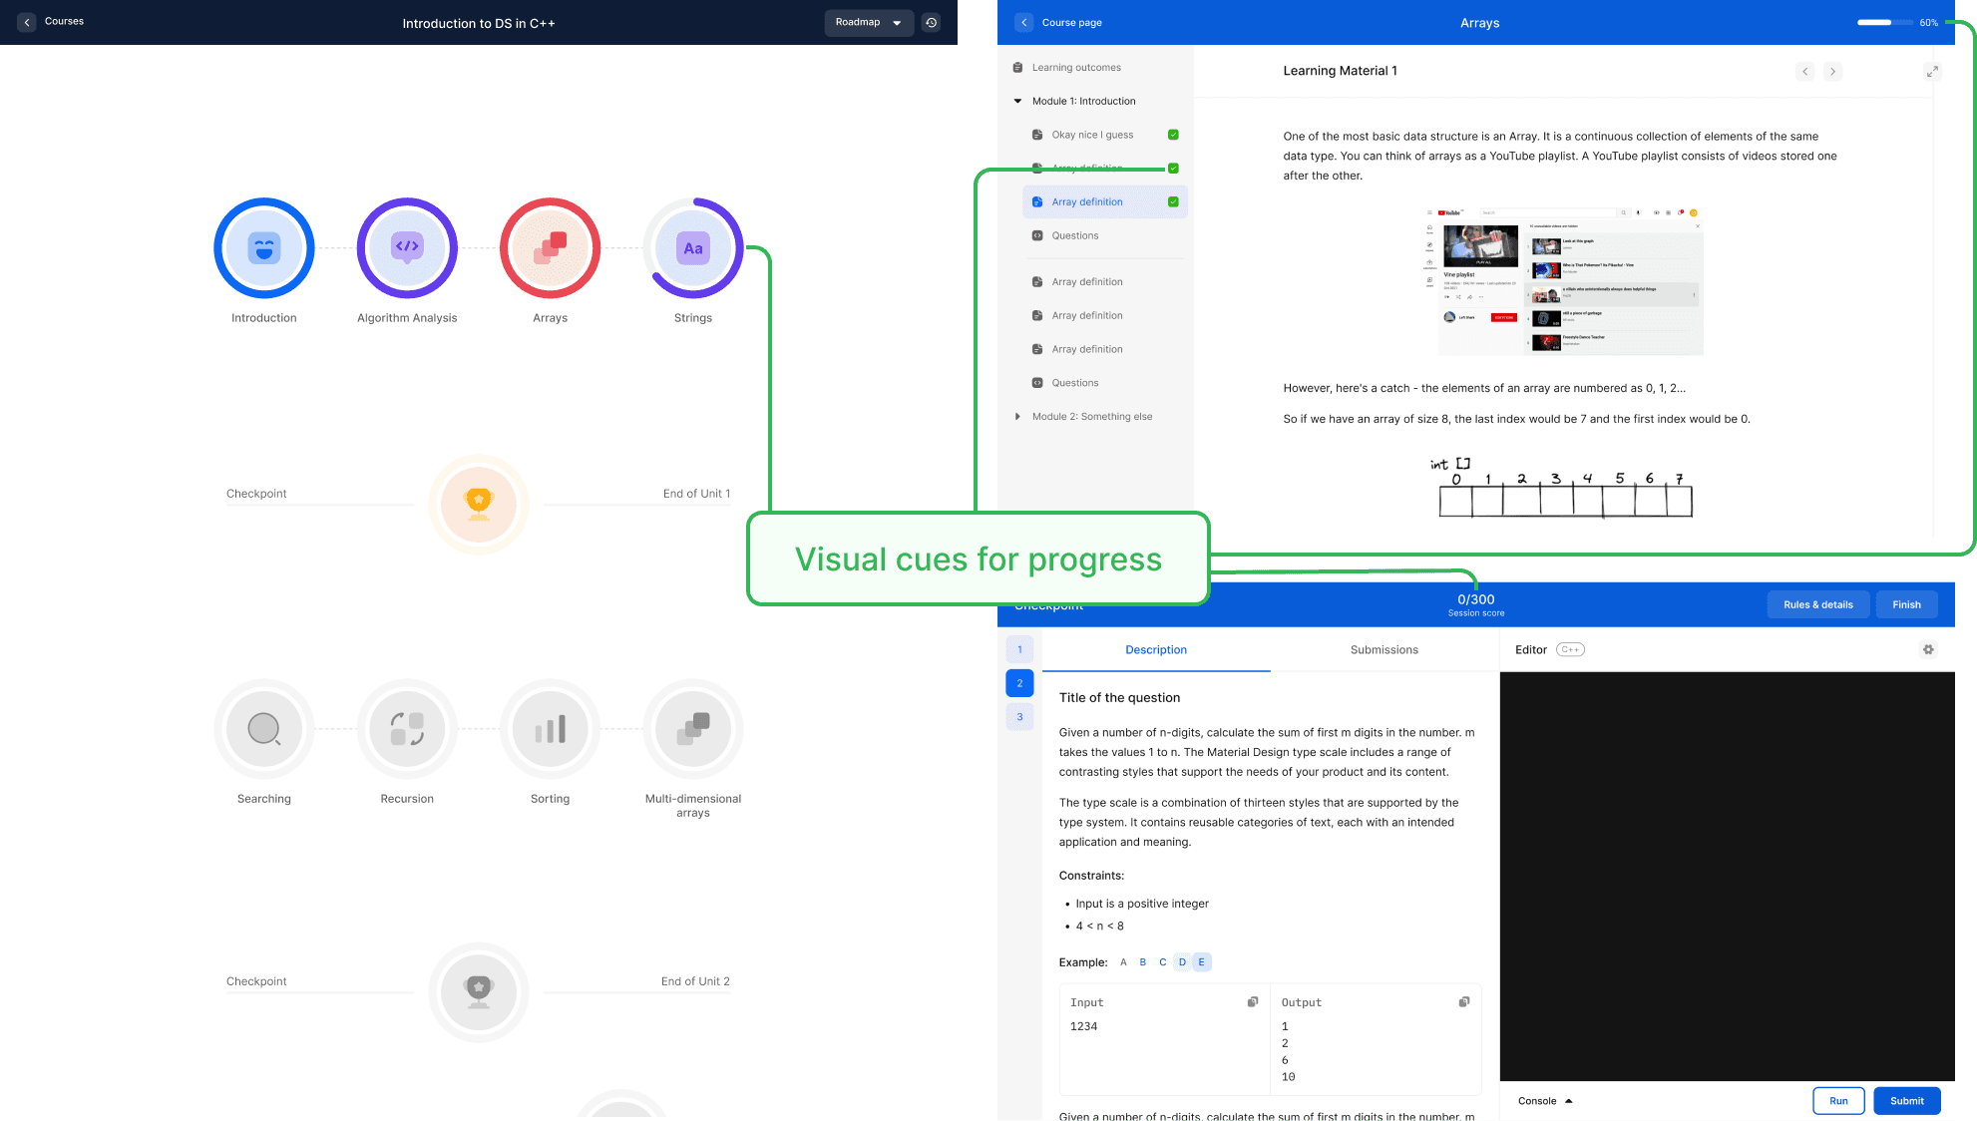Select the trophy icon at End of Unit 1
Image resolution: width=1977 pixels, height=1121 pixels.
[479, 504]
